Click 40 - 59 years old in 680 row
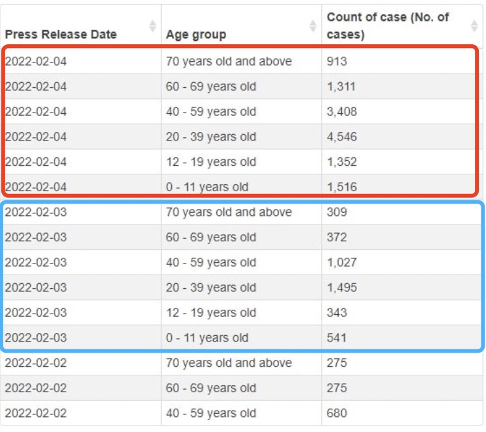Screen dimensions: 486x432 tap(211, 413)
